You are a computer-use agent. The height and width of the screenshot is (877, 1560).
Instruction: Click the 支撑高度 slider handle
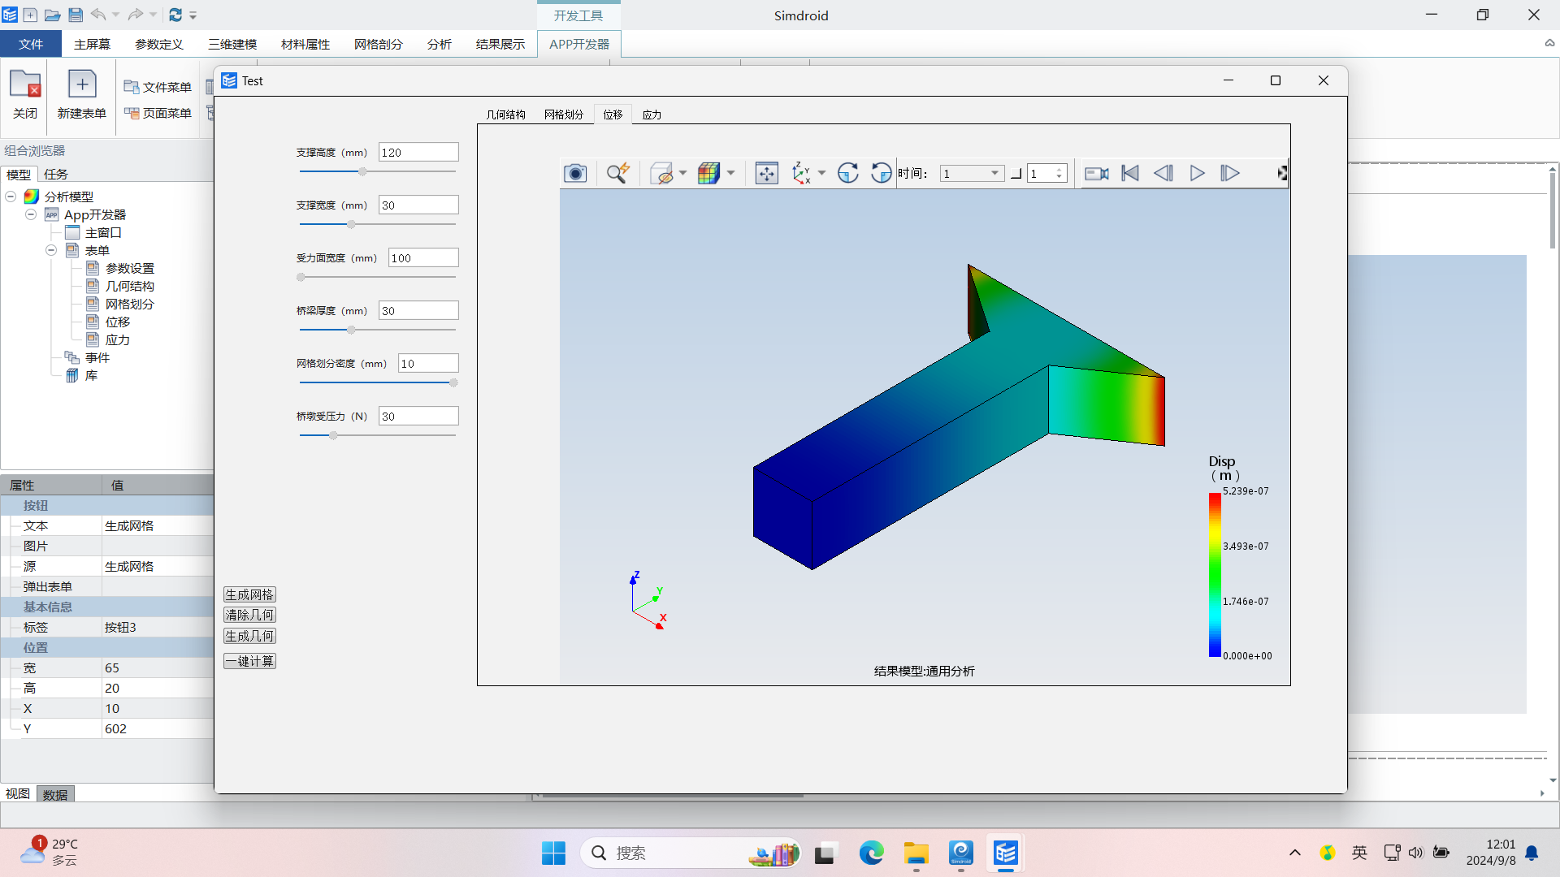pos(363,171)
